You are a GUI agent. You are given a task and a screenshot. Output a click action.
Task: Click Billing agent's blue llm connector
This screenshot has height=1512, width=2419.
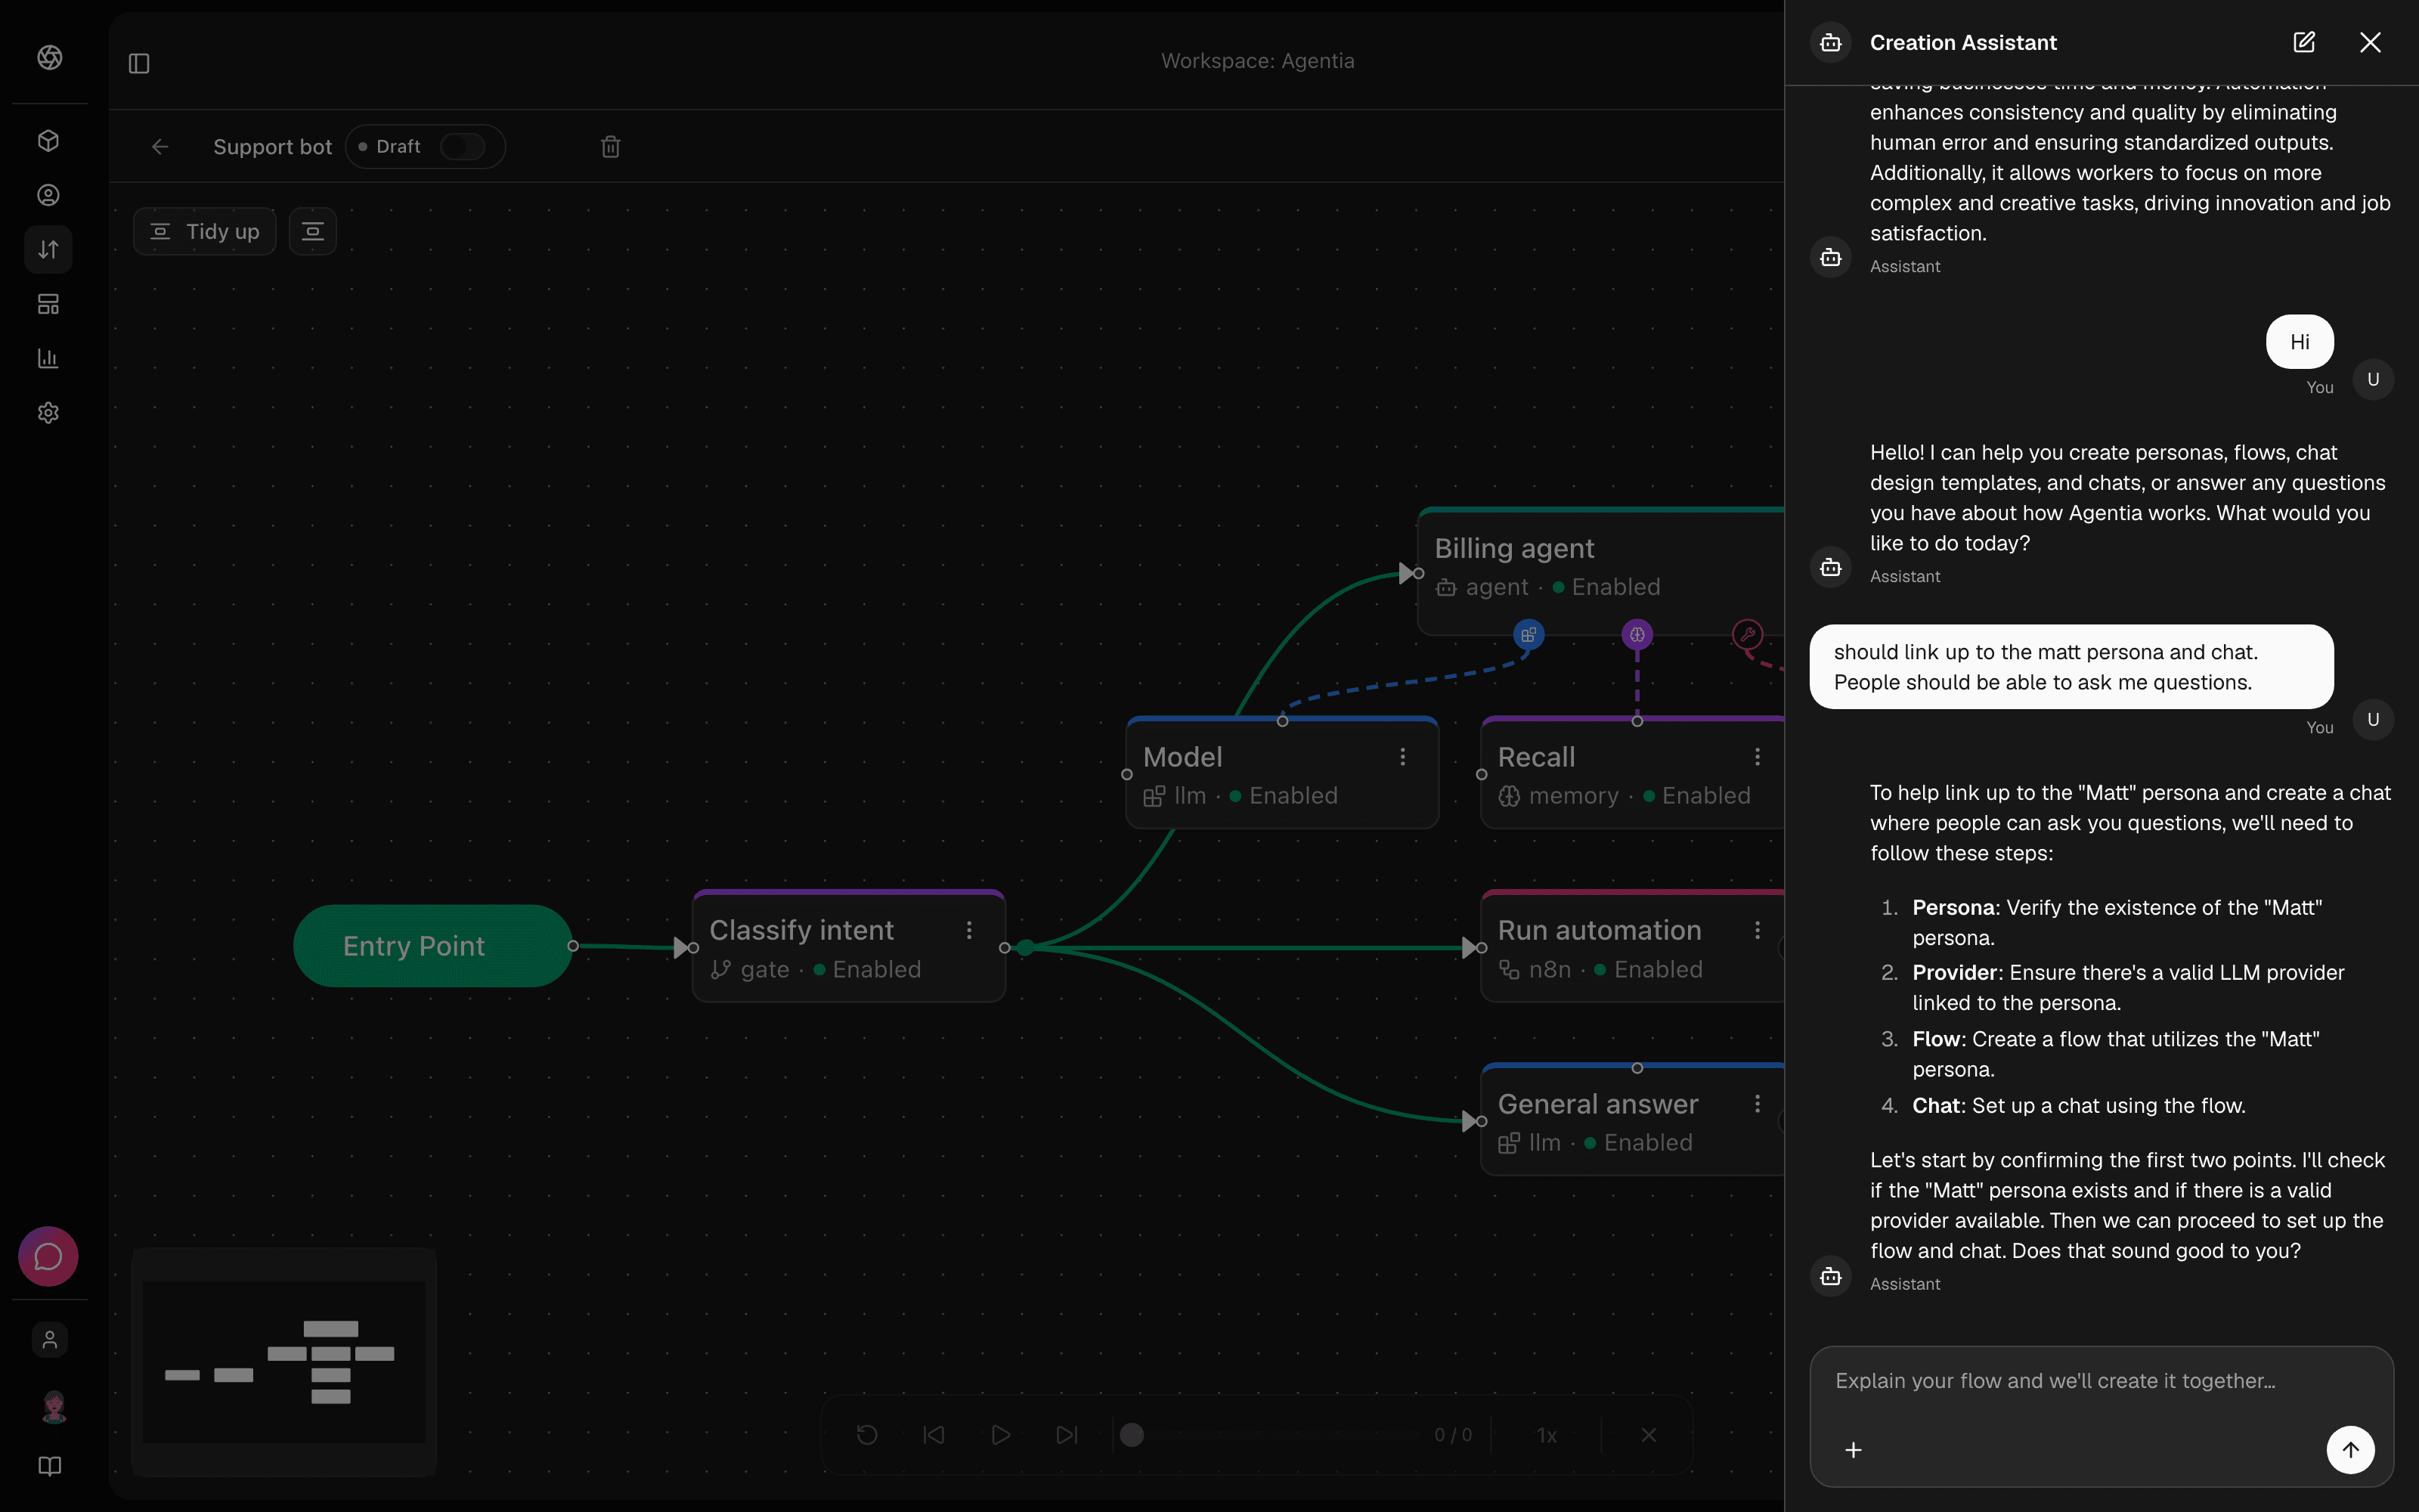(x=1529, y=634)
